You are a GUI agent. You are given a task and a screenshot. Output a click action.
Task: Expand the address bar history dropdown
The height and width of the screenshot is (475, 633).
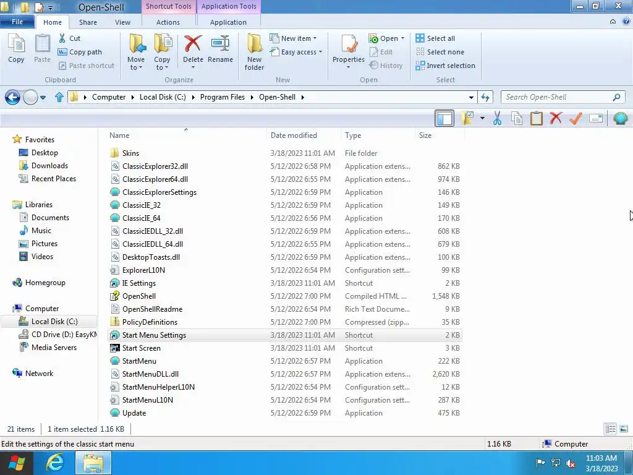click(470, 97)
